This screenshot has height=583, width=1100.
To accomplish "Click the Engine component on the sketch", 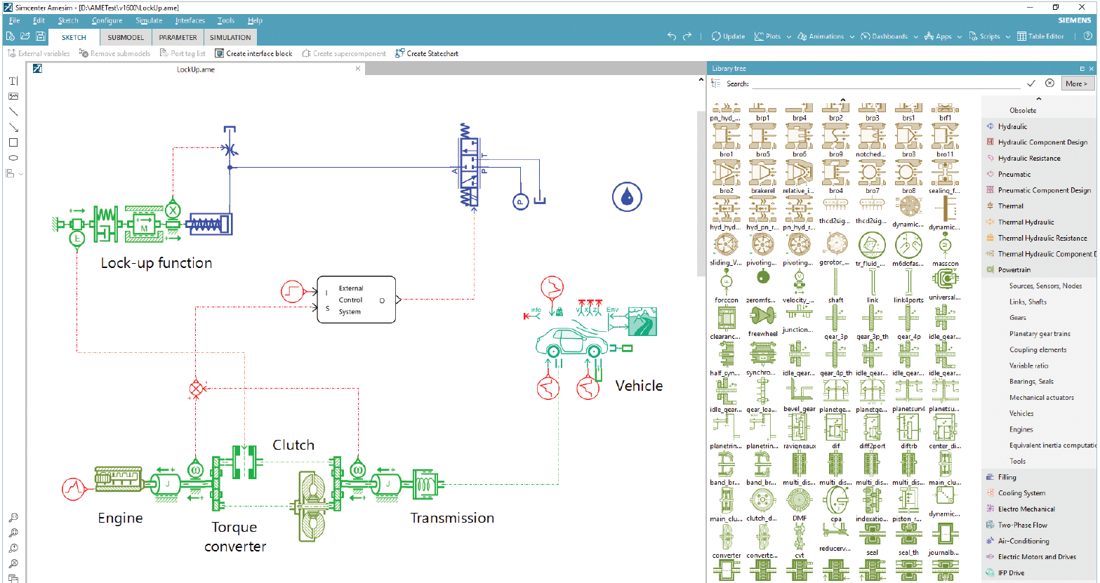I will point(119,480).
